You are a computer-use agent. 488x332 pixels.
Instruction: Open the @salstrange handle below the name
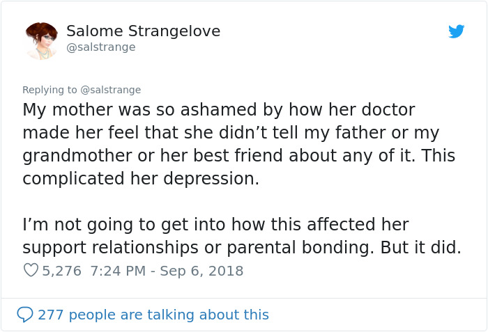[100, 47]
